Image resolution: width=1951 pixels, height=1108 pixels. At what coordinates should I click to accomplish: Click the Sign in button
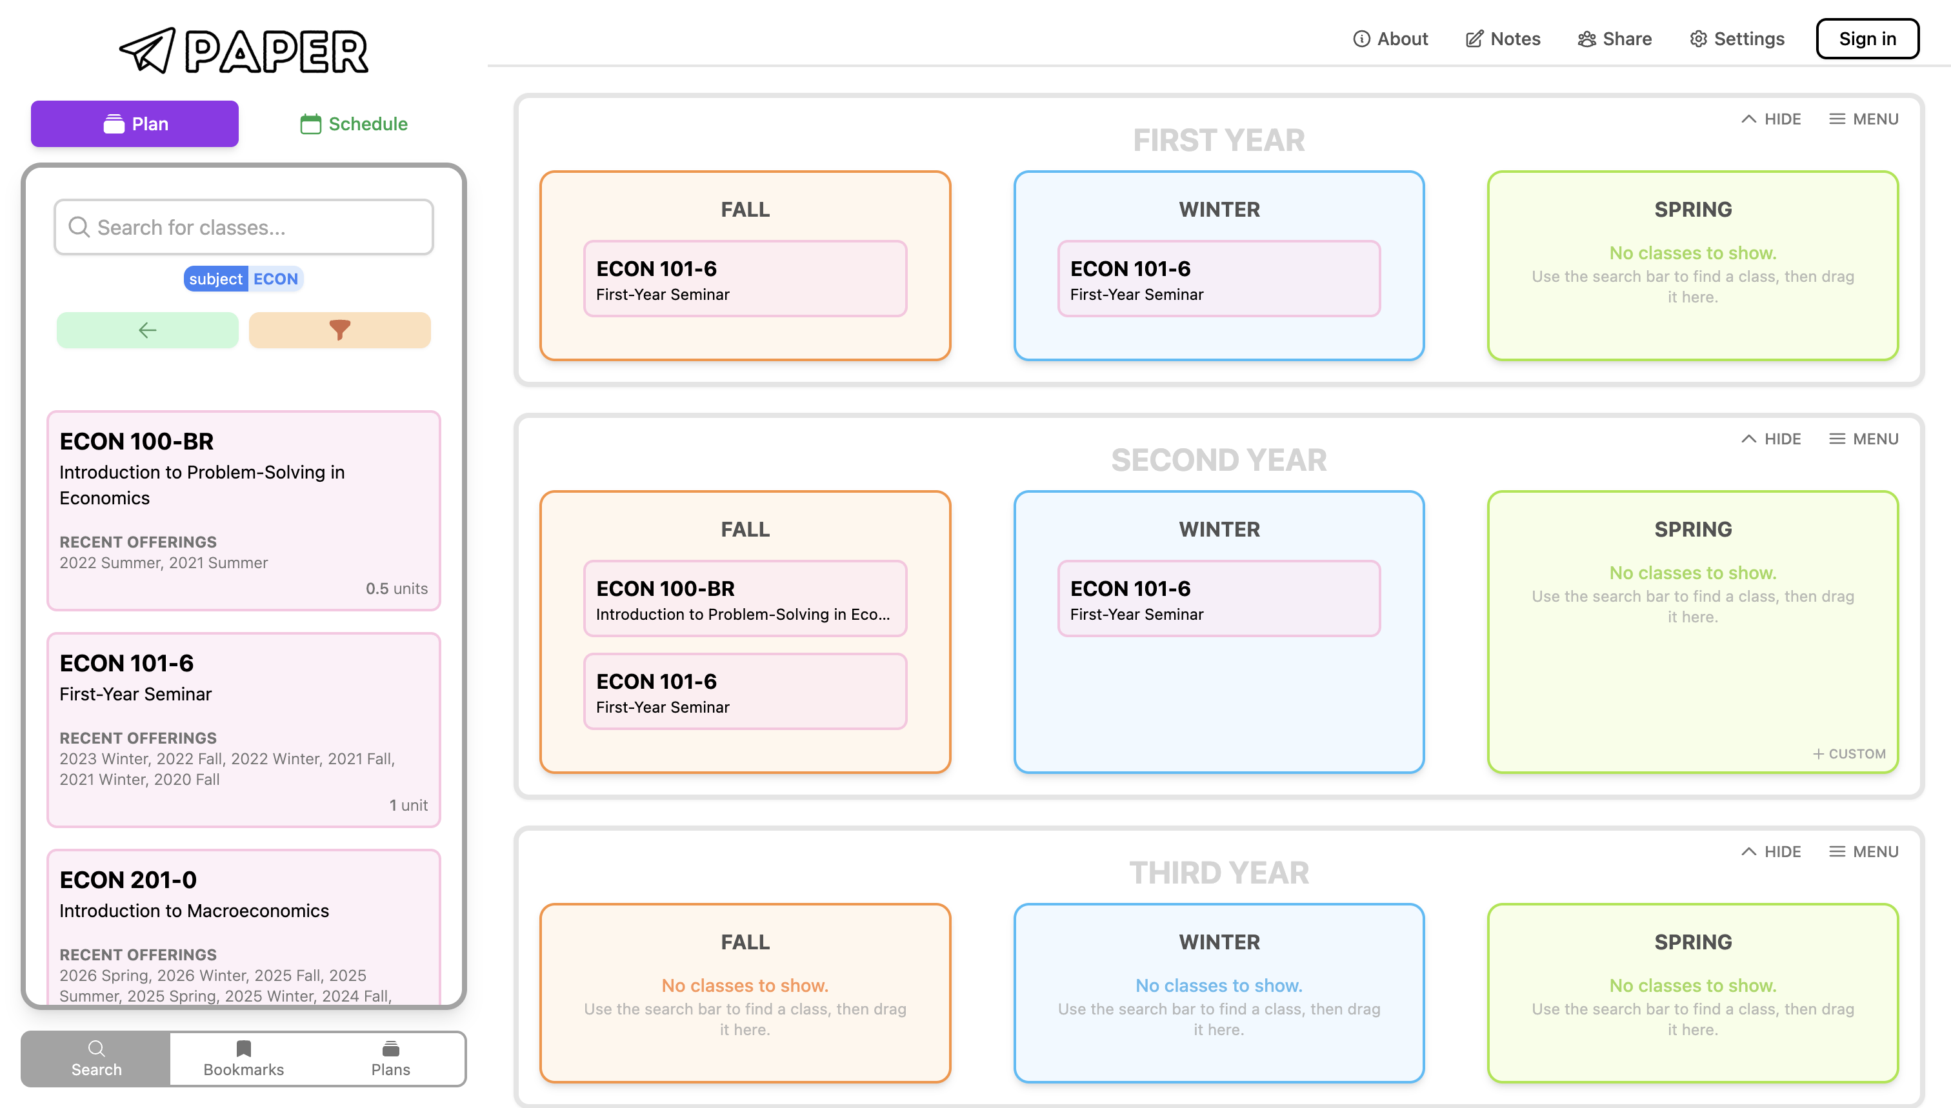tap(1866, 38)
